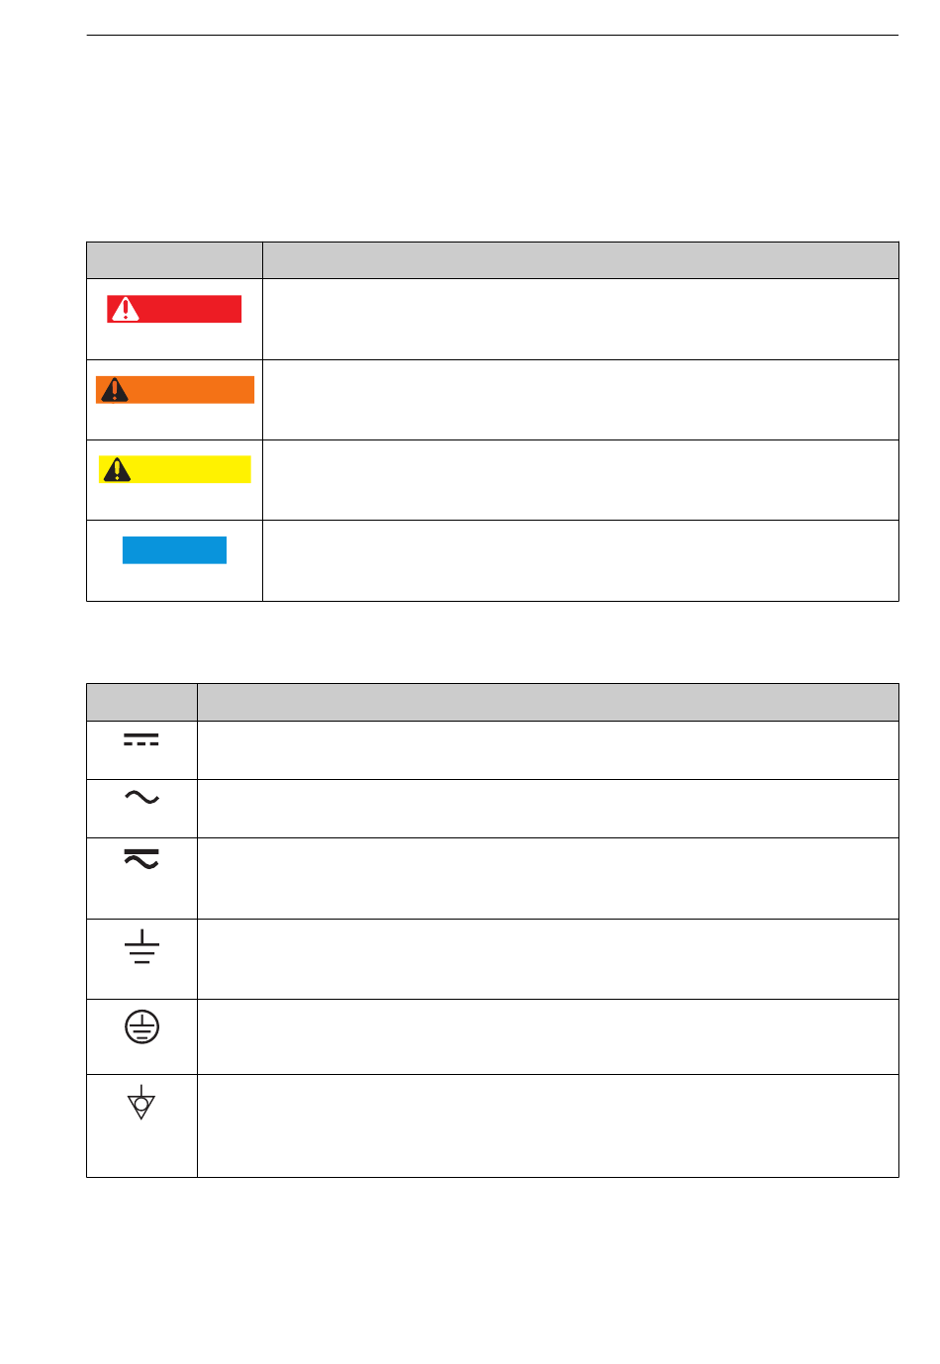The height and width of the screenshot is (1364, 940).
Task: Select the orange warning color bar
Action: tap(175, 390)
